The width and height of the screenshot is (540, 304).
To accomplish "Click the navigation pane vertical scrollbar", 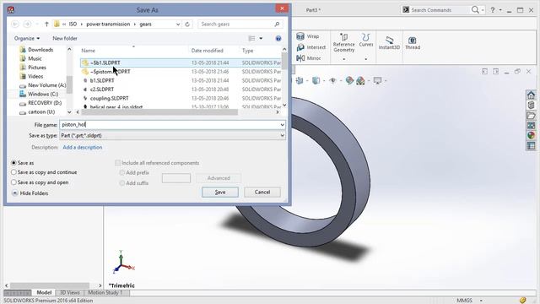I will click(69, 84).
